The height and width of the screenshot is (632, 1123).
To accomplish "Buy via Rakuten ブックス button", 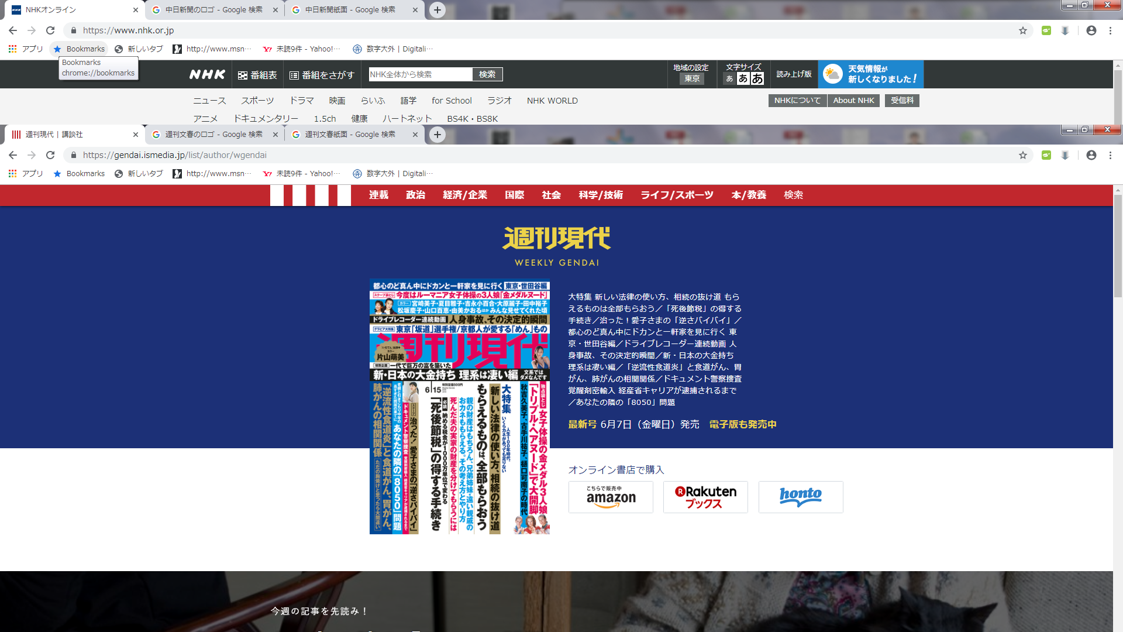I will pyautogui.click(x=705, y=497).
